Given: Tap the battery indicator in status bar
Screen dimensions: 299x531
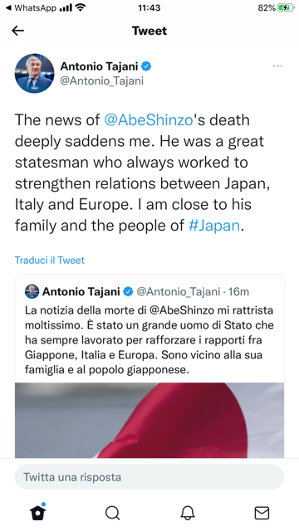Looking at the screenshot, I should 286,7.
